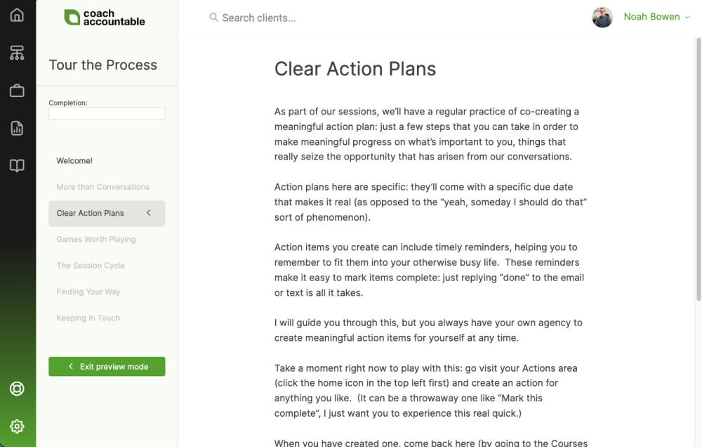Image resolution: width=702 pixels, height=447 pixels.
Task: Click the home icon in left sidebar
Action: tap(17, 15)
